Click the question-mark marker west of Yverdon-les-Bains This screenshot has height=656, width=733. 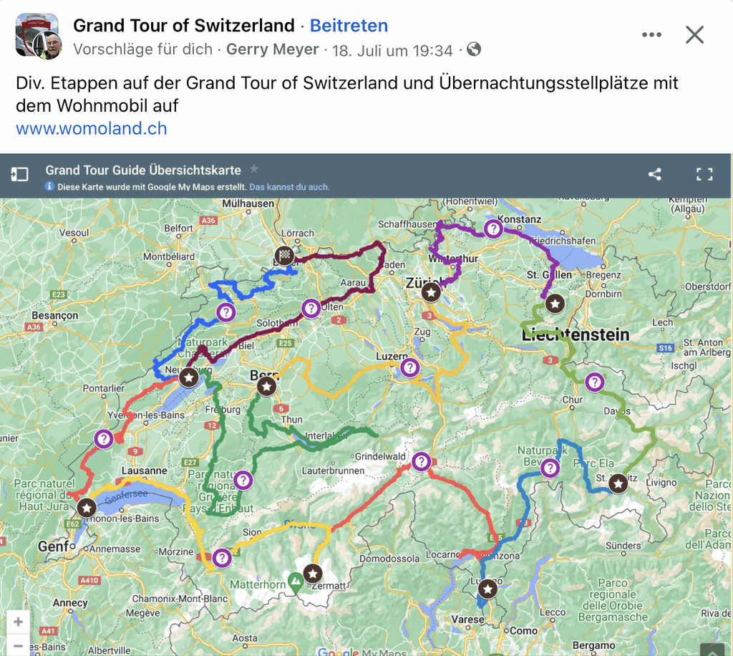click(x=104, y=439)
